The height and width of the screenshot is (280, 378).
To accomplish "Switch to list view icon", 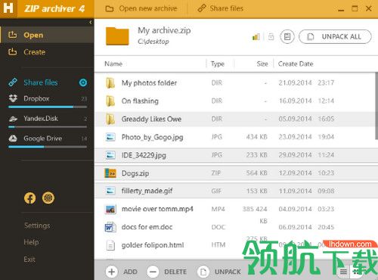I will point(343,272).
